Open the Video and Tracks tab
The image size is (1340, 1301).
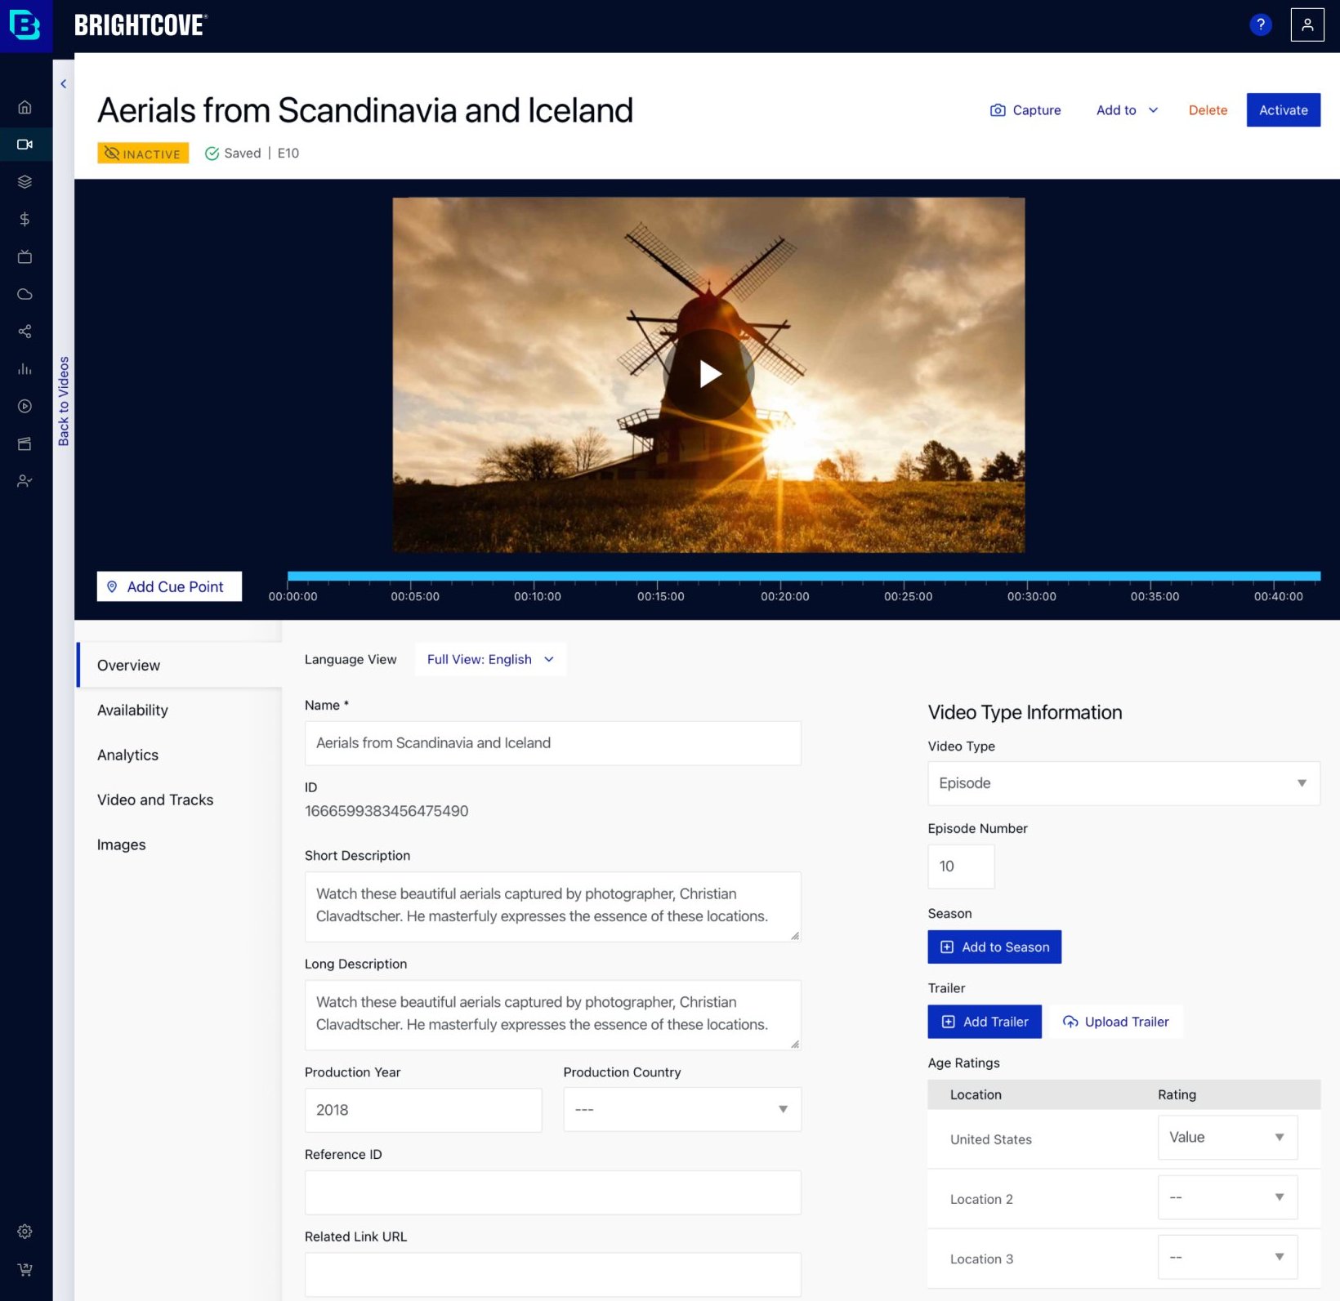tap(155, 800)
